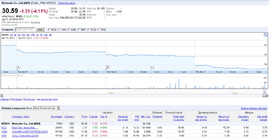Grab the chart range slider handle
Screen dimensions: 269x138
[265, 96]
